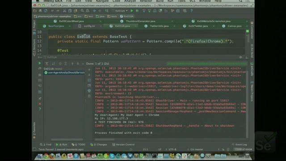Click the Paste toolbar icon

(76, 11)
